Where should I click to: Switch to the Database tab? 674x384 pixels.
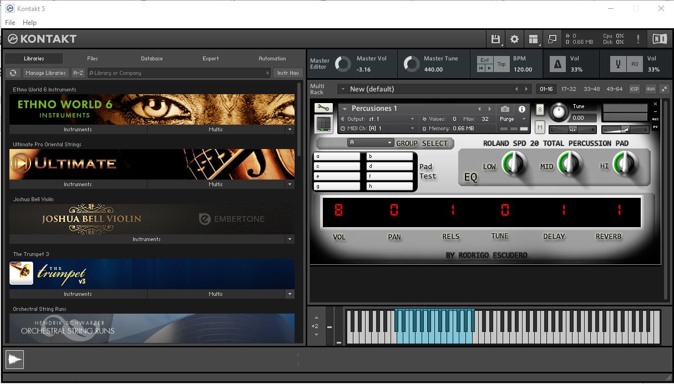pyautogui.click(x=151, y=58)
